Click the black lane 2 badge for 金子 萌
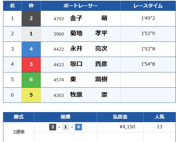This screenshot has width=176, height=142. (31, 19)
